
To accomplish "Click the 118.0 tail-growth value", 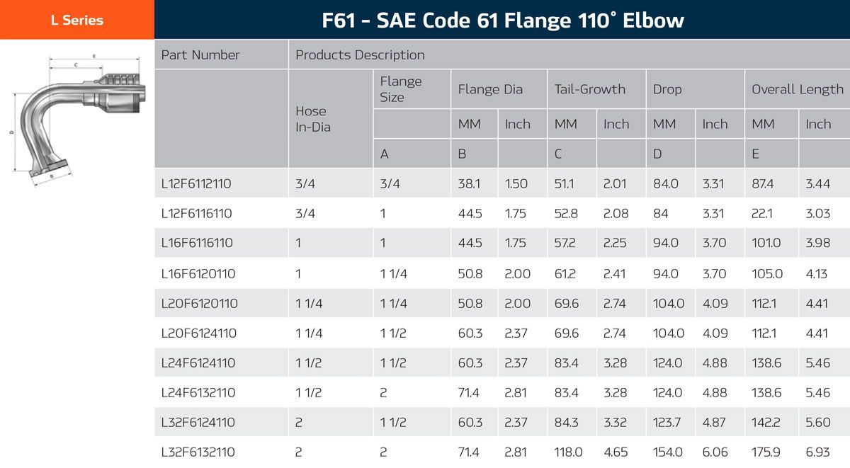I will 568,452.
